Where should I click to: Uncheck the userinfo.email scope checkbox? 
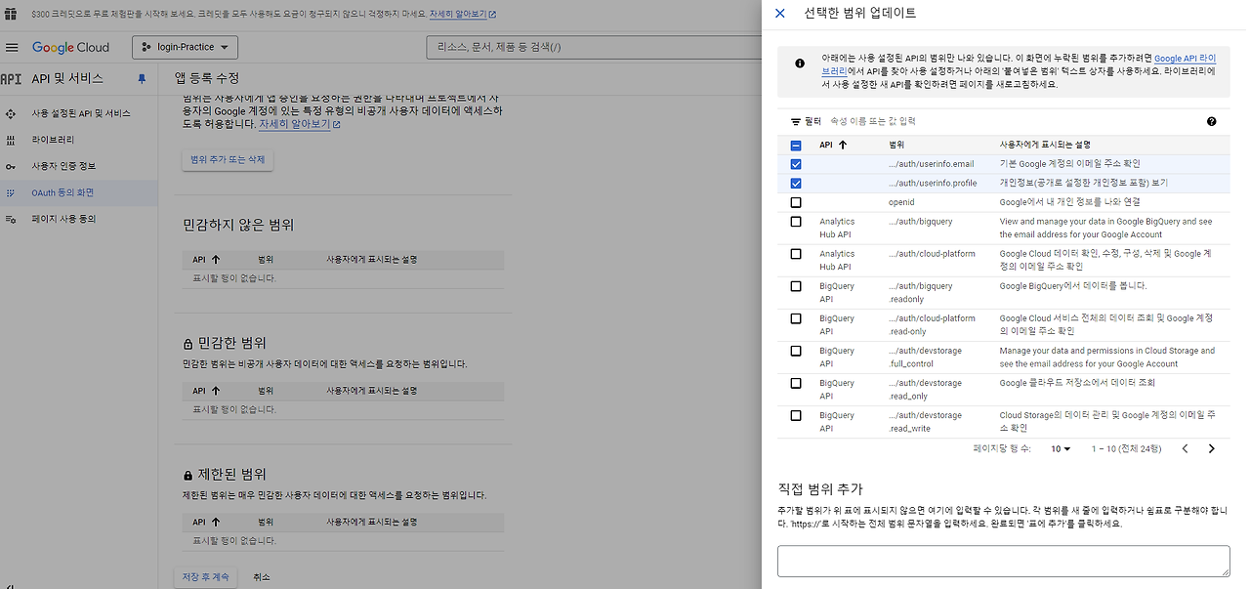coord(795,164)
